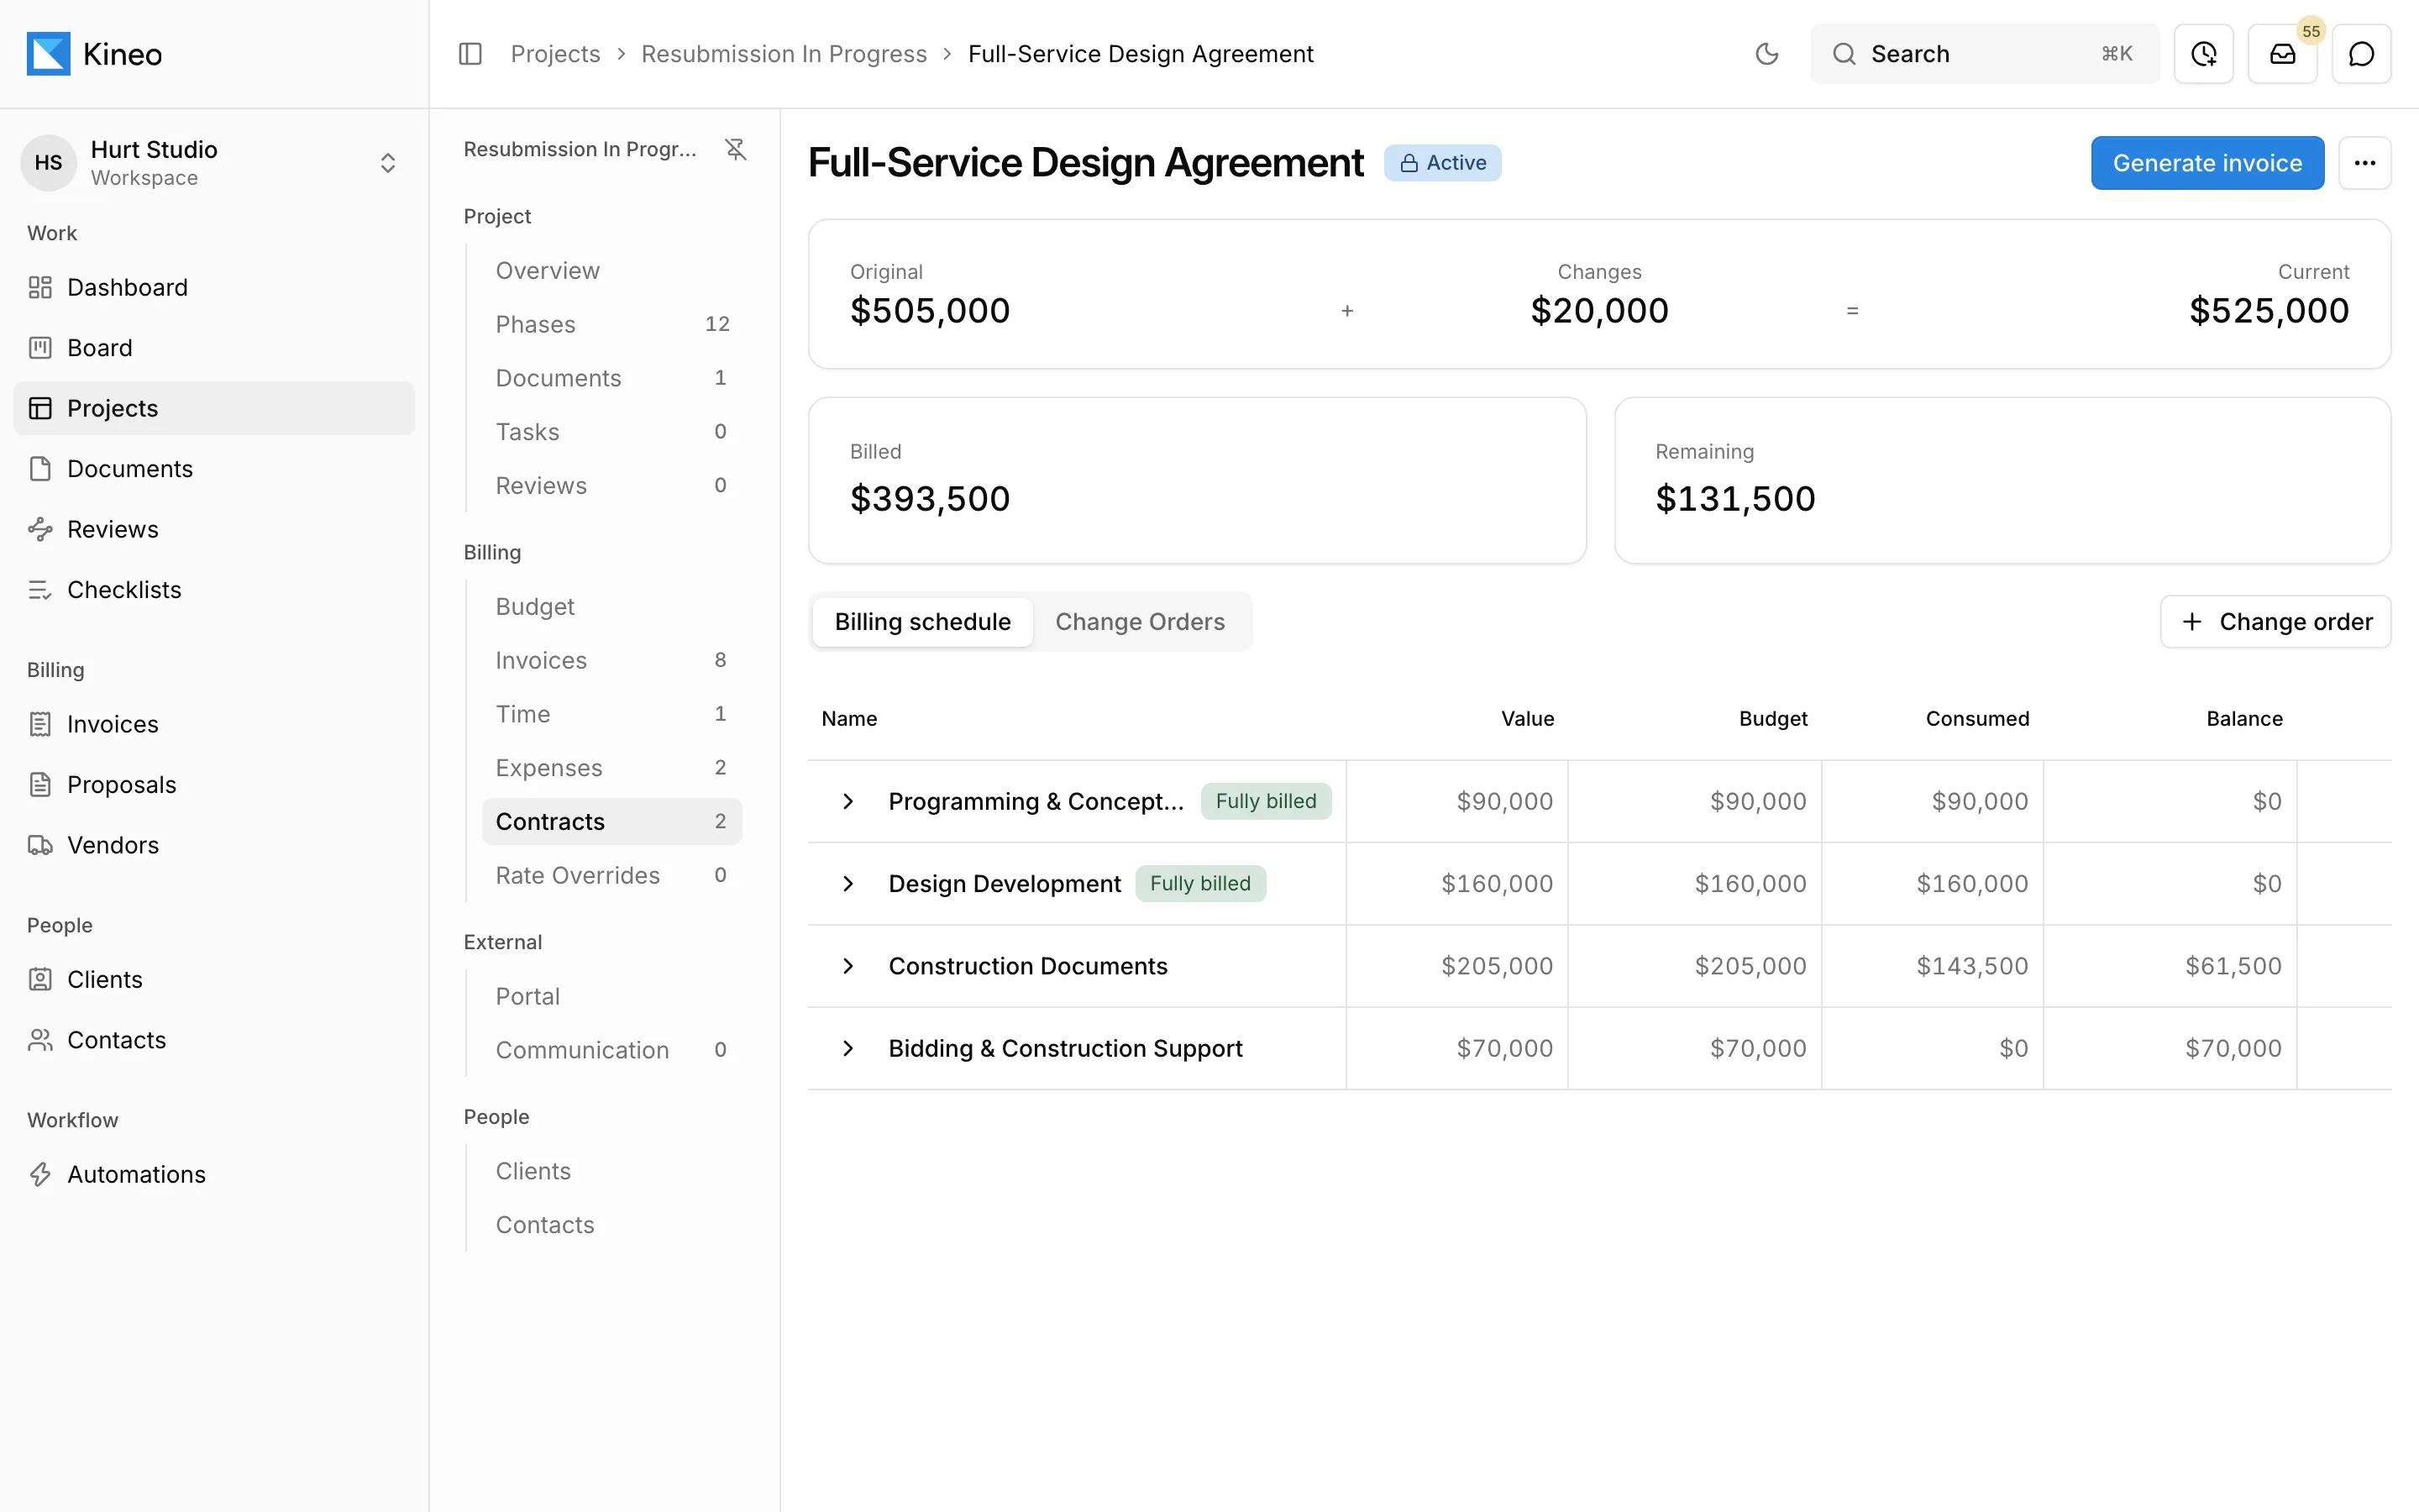Open workspace Clients under People in the left sidebar
The width and height of the screenshot is (2419, 1512).
[214, 980]
